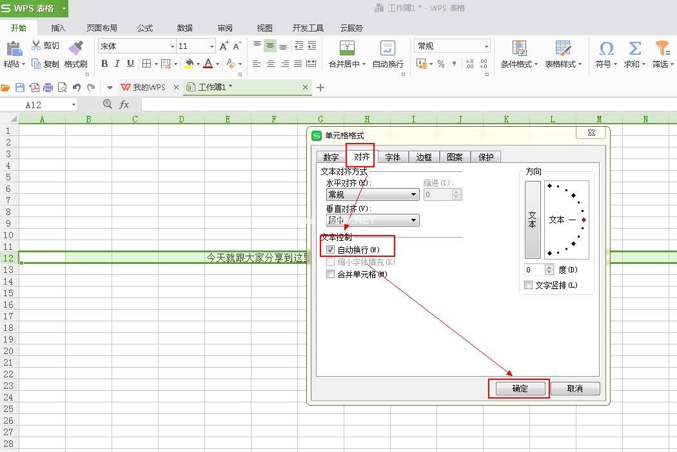Click the Auto Wrap (自动换行) ribbon icon
The width and height of the screenshot is (677, 452).
tap(388, 49)
